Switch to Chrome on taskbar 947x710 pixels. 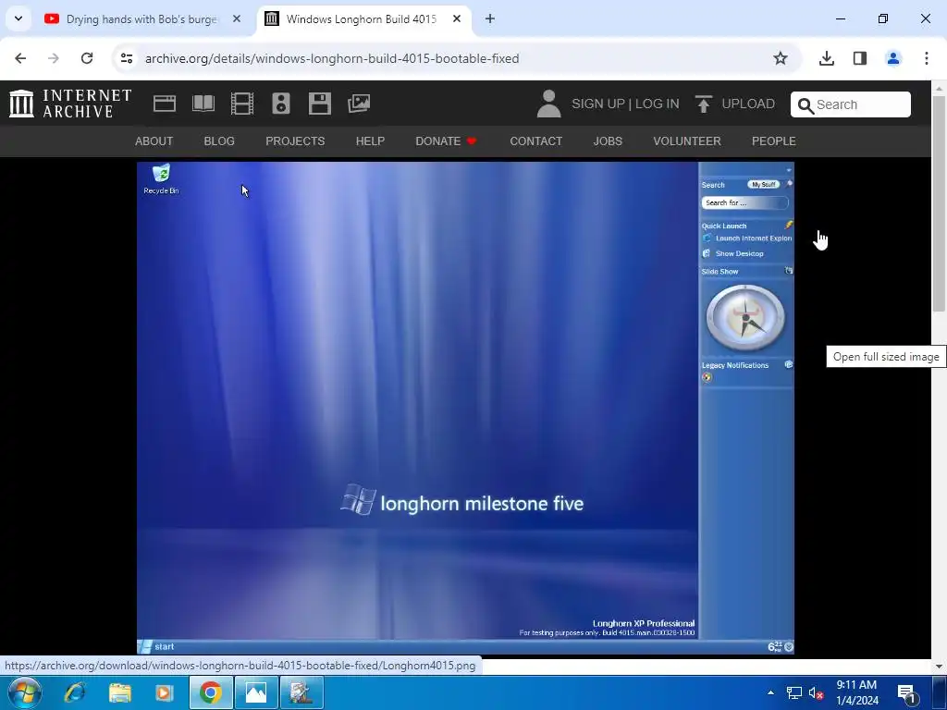[211, 692]
